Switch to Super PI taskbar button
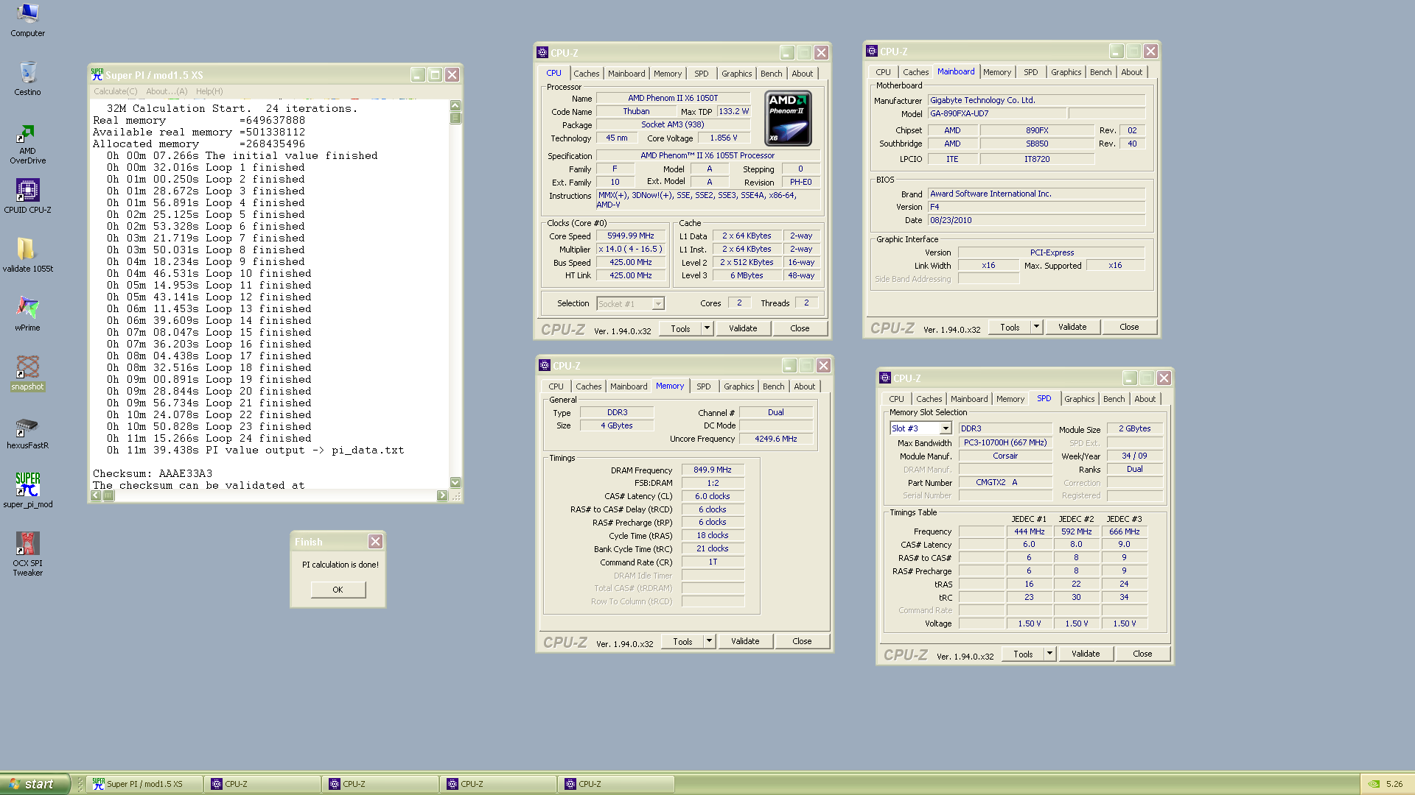 tap(144, 784)
